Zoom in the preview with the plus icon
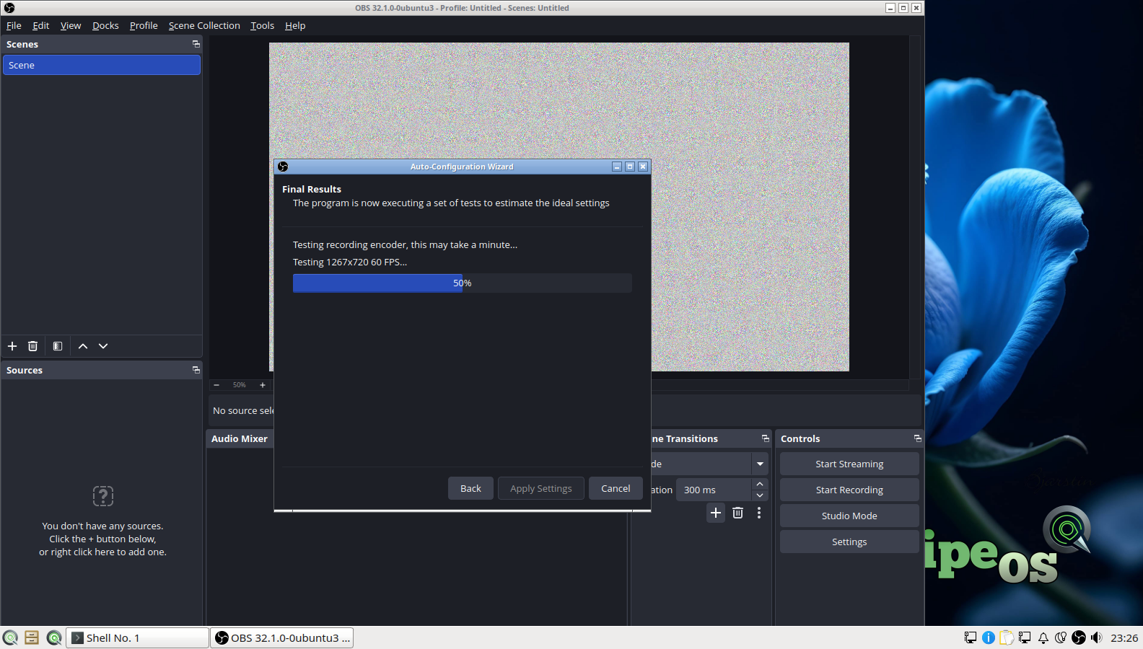The image size is (1143, 649). (x=263, y=385)
